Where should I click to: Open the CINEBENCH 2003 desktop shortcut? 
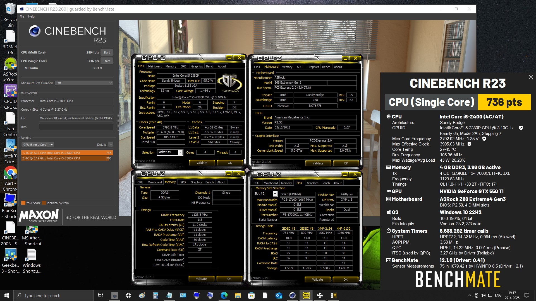coord(10,234)
